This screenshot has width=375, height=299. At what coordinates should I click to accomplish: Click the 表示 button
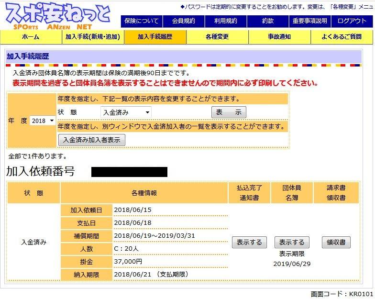[229, 112]
